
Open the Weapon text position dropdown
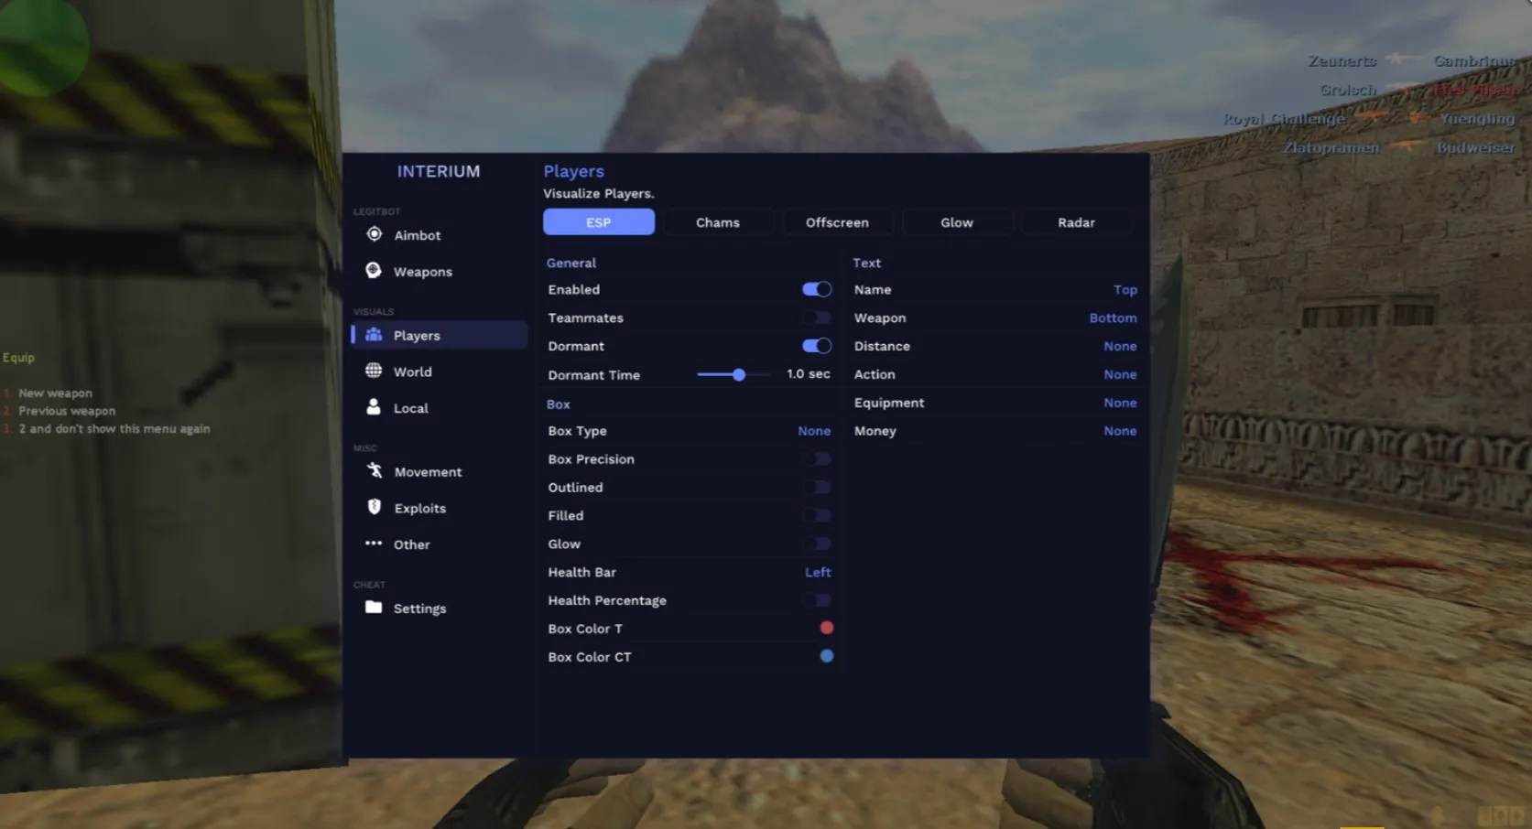pyautogui.click(x=1112, y=318)
